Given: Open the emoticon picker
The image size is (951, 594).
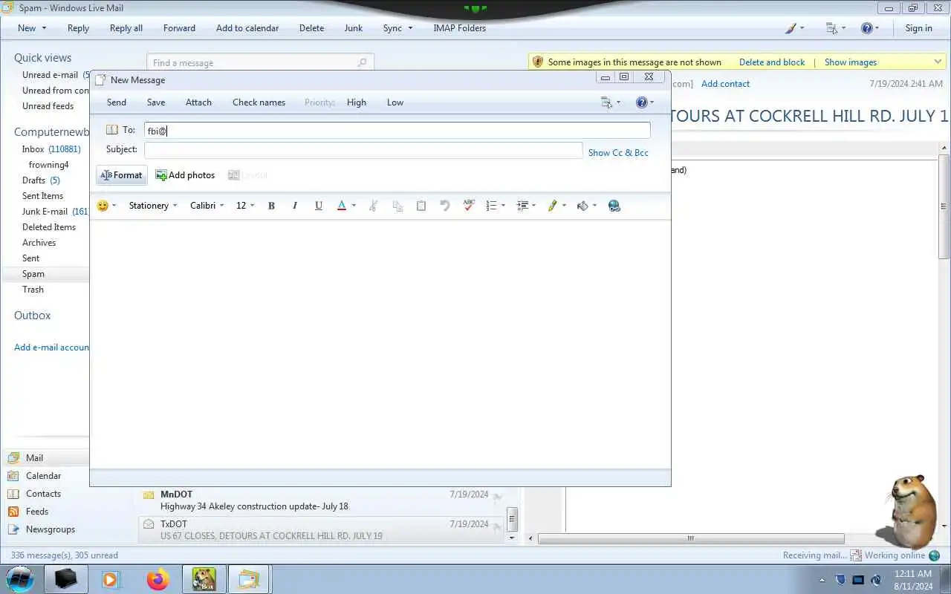Looking at the screenshot, I should coord(103,206).
